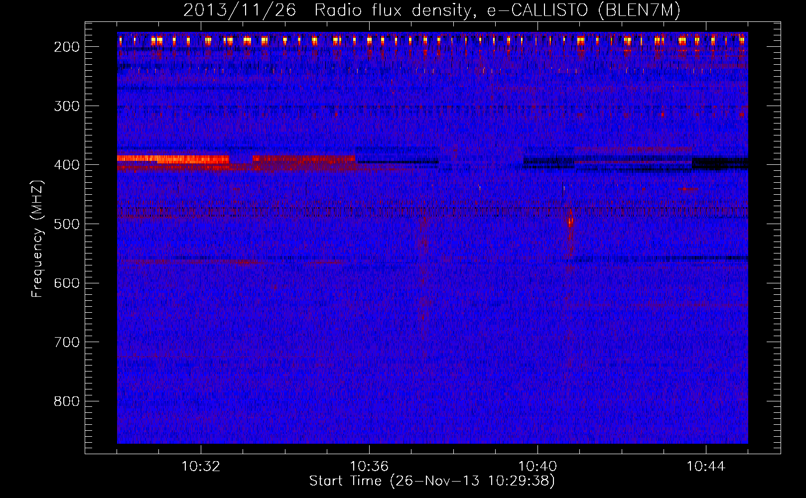Click the 600 frequency tick label
This screenshot has height=498, width=806.
[x=67, y=283]
